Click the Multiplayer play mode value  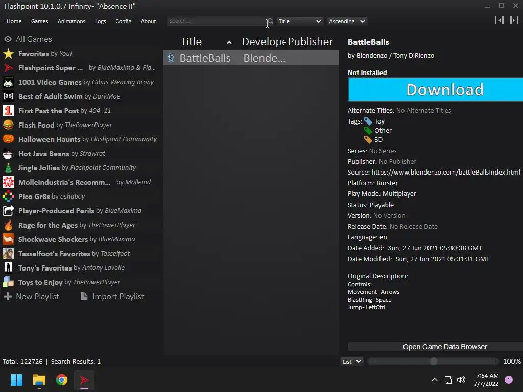(x=399, y=194)
